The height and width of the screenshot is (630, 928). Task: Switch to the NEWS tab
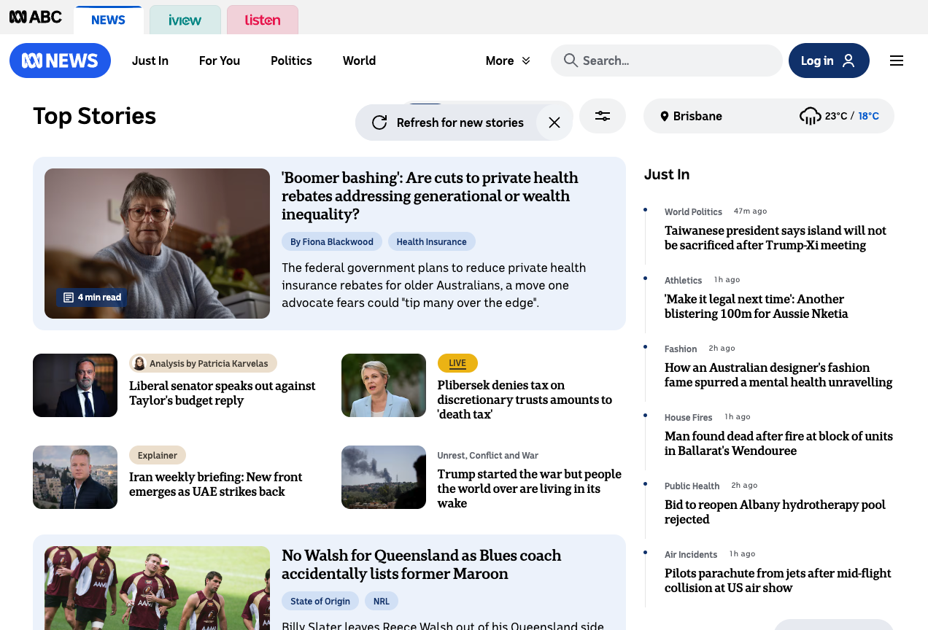coord(109,20)
